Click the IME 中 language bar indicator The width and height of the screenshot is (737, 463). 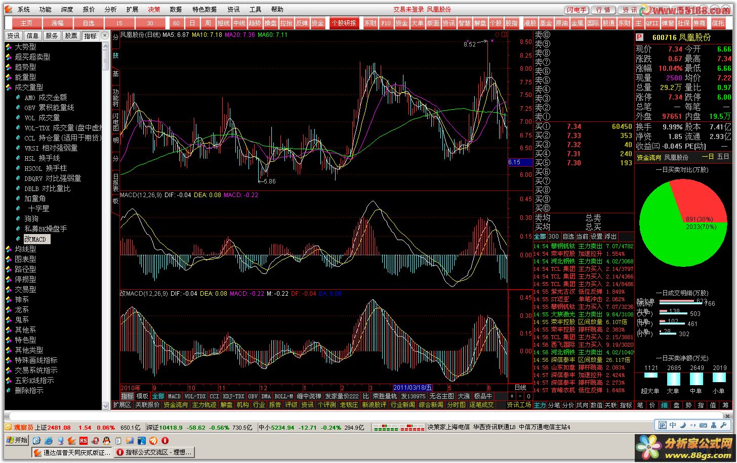673,425
